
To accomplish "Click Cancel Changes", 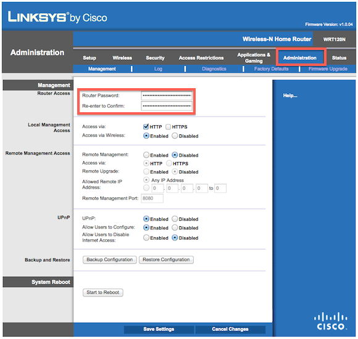I will point(230,329).
